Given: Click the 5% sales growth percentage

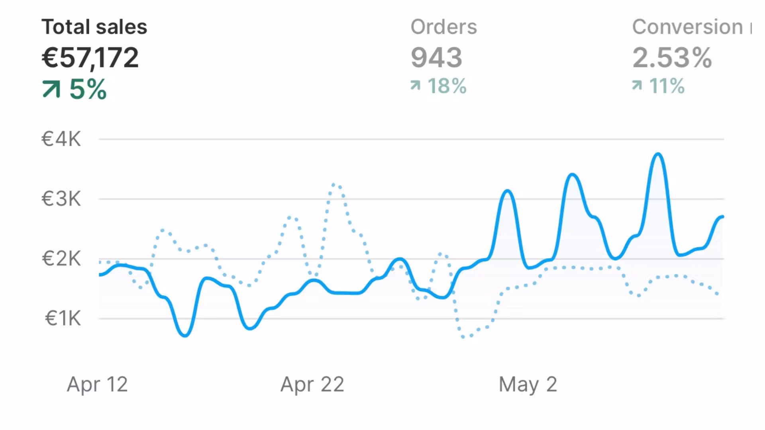Looking at the screenshot, I should [88, 89].
